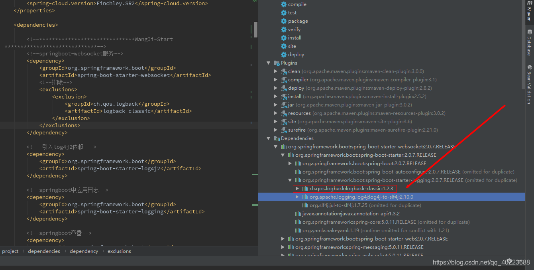Click the Plugins folder icon
This screenshot has height=270, width=534.
pos(277,63)
